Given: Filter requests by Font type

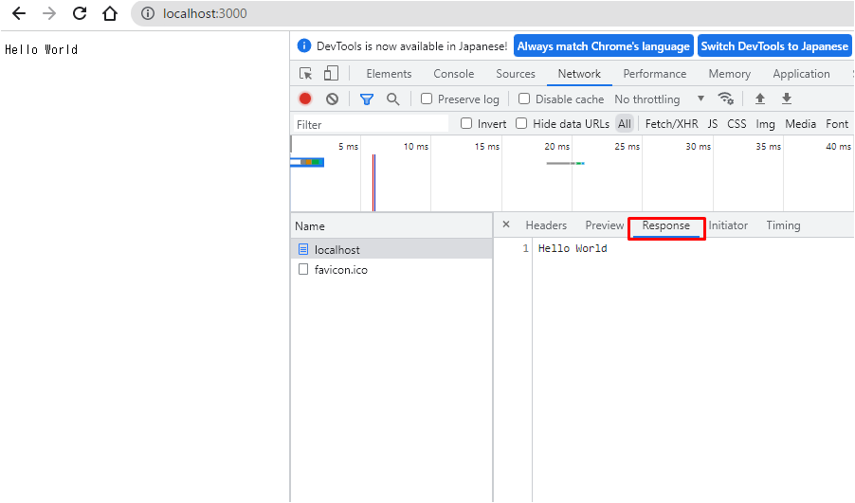Looking at the screenshot, I should [836, 124].
